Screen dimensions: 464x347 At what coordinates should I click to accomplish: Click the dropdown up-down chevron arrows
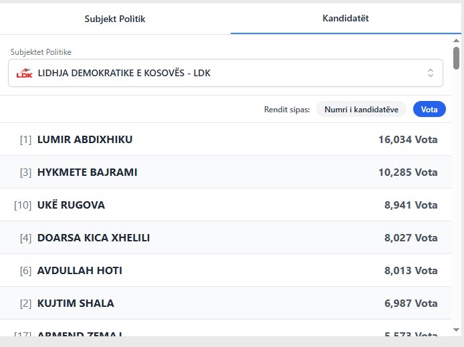tap(431, 73)
